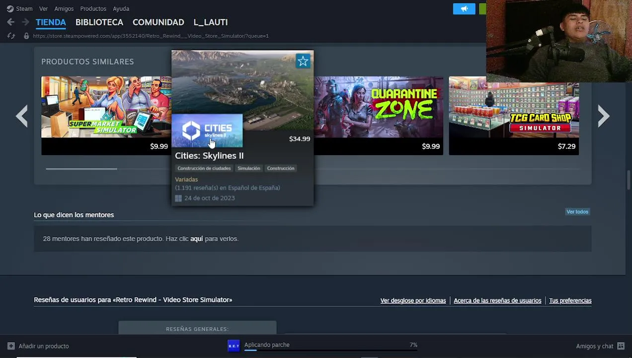
Task: Select the Construcción tag
Action: pos(281,168)
